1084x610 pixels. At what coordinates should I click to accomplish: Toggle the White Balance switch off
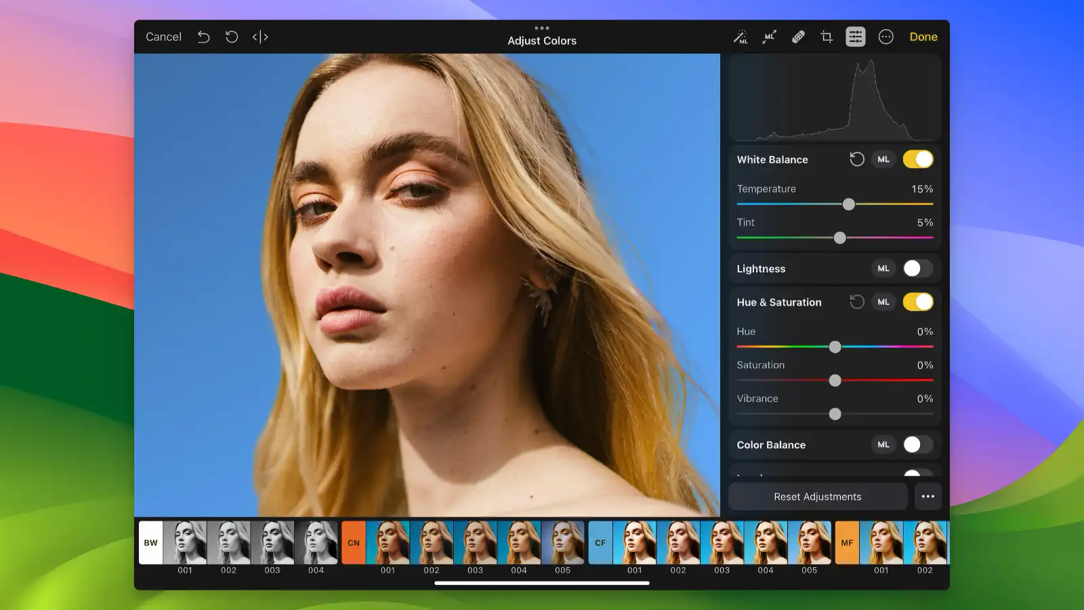pyautogui.click(x=917, y=159)
